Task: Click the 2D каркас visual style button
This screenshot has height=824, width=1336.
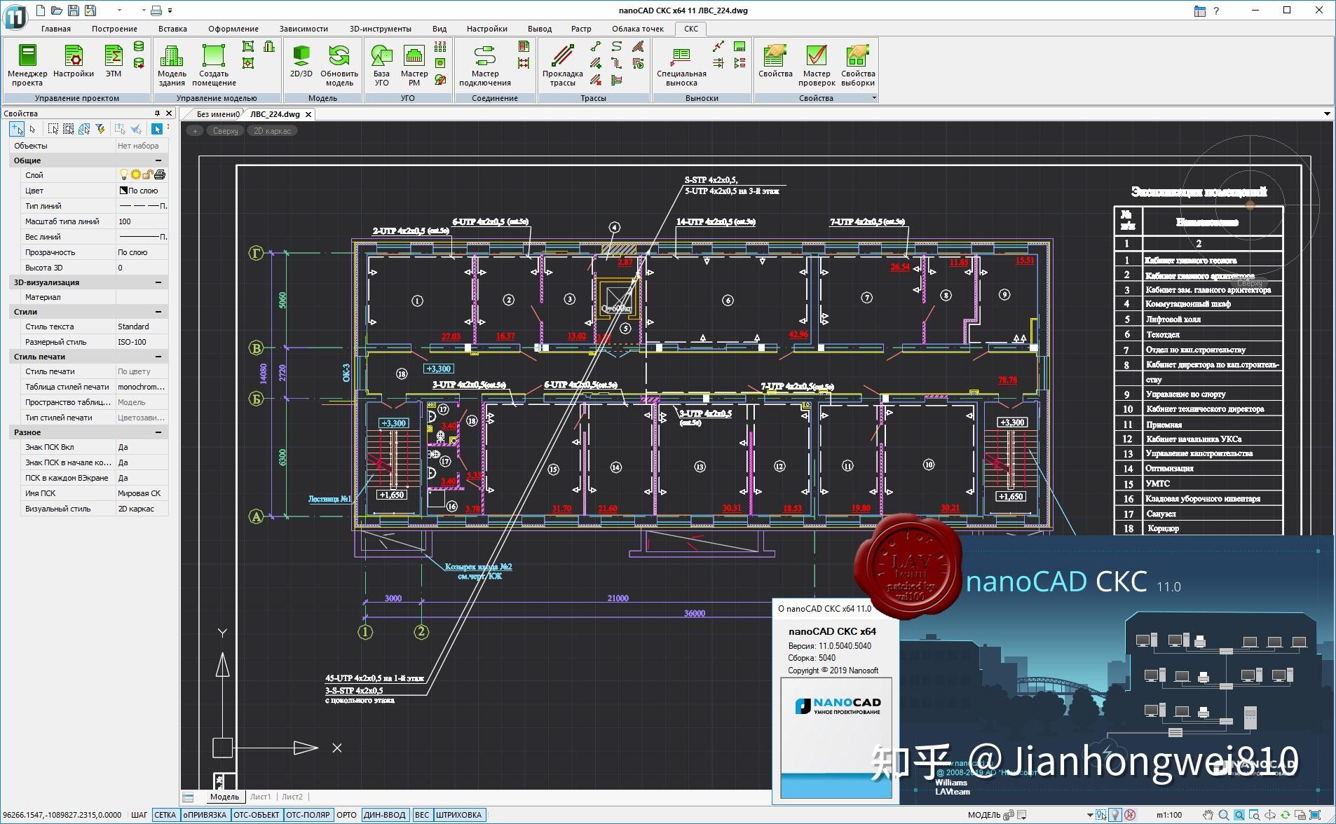Action: click(x=271, y=130)
